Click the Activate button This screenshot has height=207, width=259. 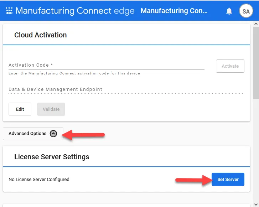pyautogui.click(x=230, y=66)
